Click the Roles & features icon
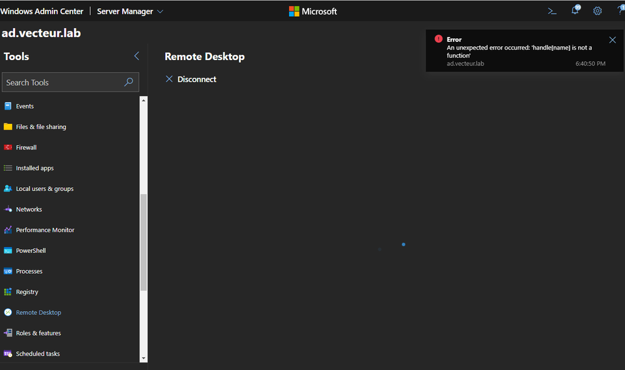The height and width of the screenshot is (370, 625). click(8, 333)
